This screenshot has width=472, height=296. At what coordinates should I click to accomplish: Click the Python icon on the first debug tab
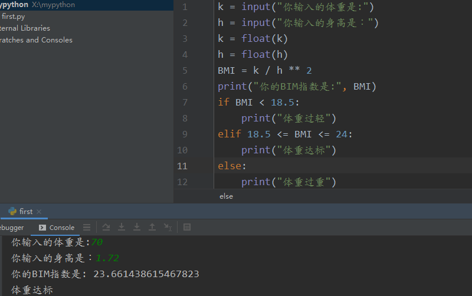(x=12, y=212)
